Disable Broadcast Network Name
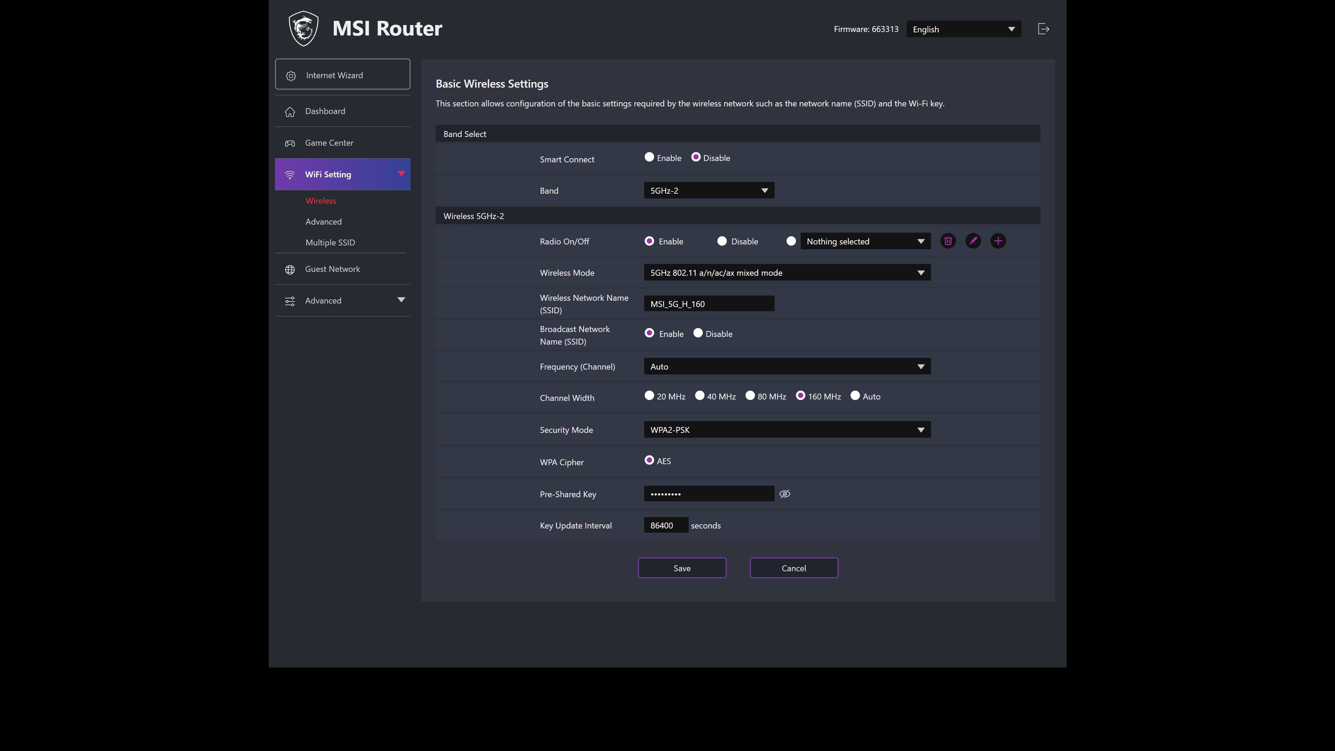 pyautogui.click(x=697, y=333)
